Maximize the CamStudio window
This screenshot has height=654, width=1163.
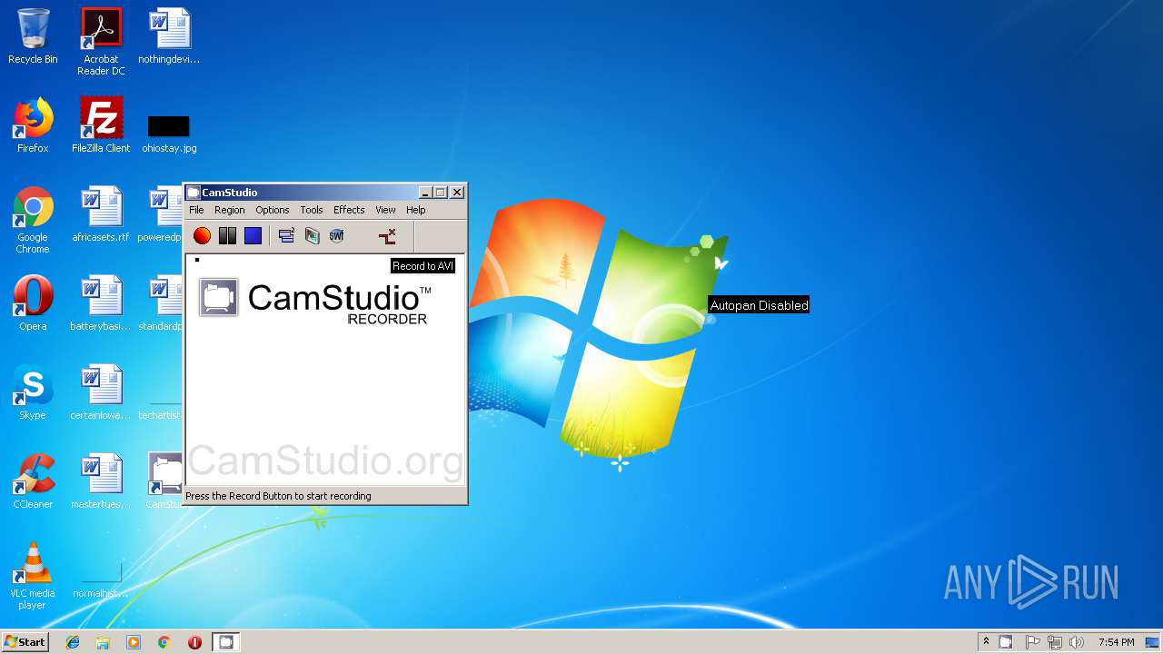441,193
